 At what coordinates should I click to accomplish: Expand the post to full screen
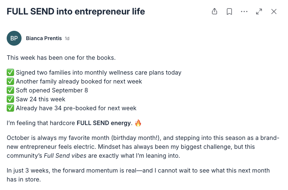point(259,12)
